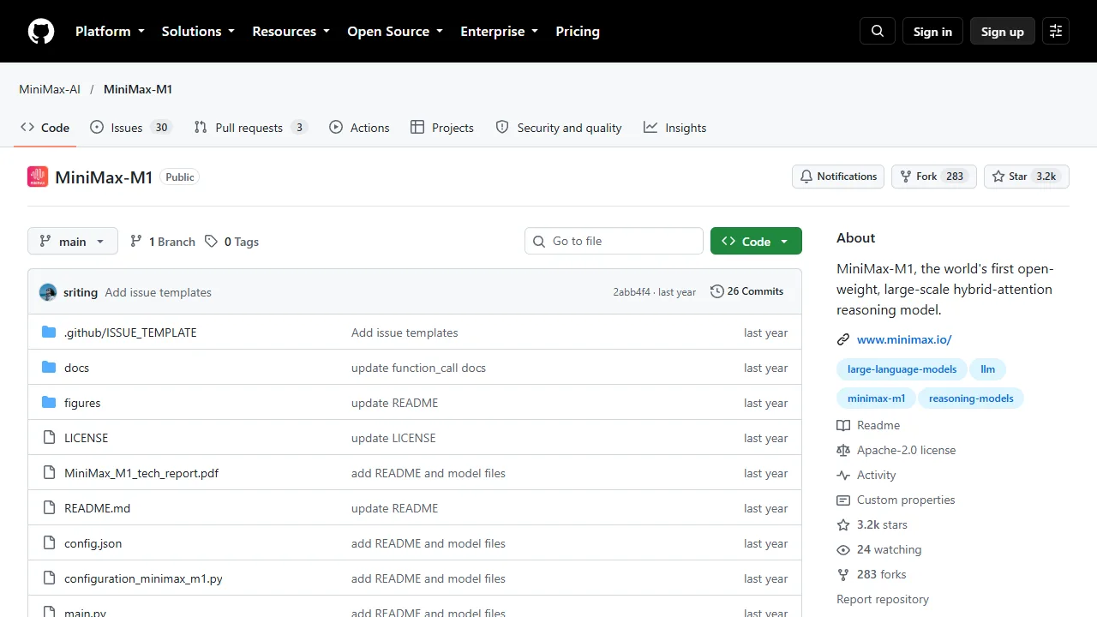This screenshot has width=1097, height=617.
Task: Click the README.md file icon
Action: [49, 508]
